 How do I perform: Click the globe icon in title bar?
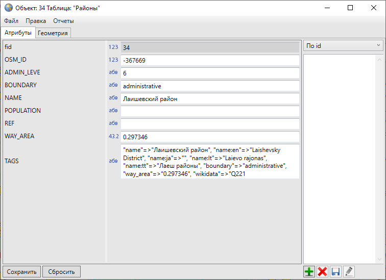[8, 8]
